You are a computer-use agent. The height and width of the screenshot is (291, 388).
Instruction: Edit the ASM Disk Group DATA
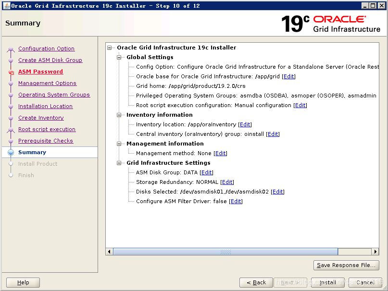tap(207, 172)
